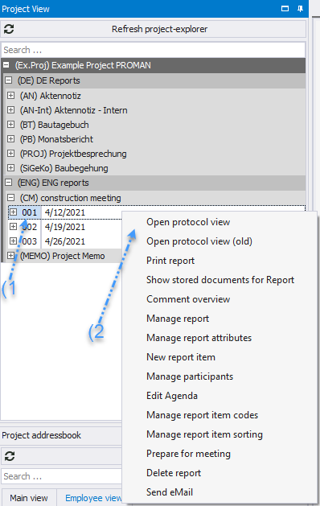Expand the (SiGeKo) Baubegehung node
Viewport: 320px width, 506px height.
11,168
